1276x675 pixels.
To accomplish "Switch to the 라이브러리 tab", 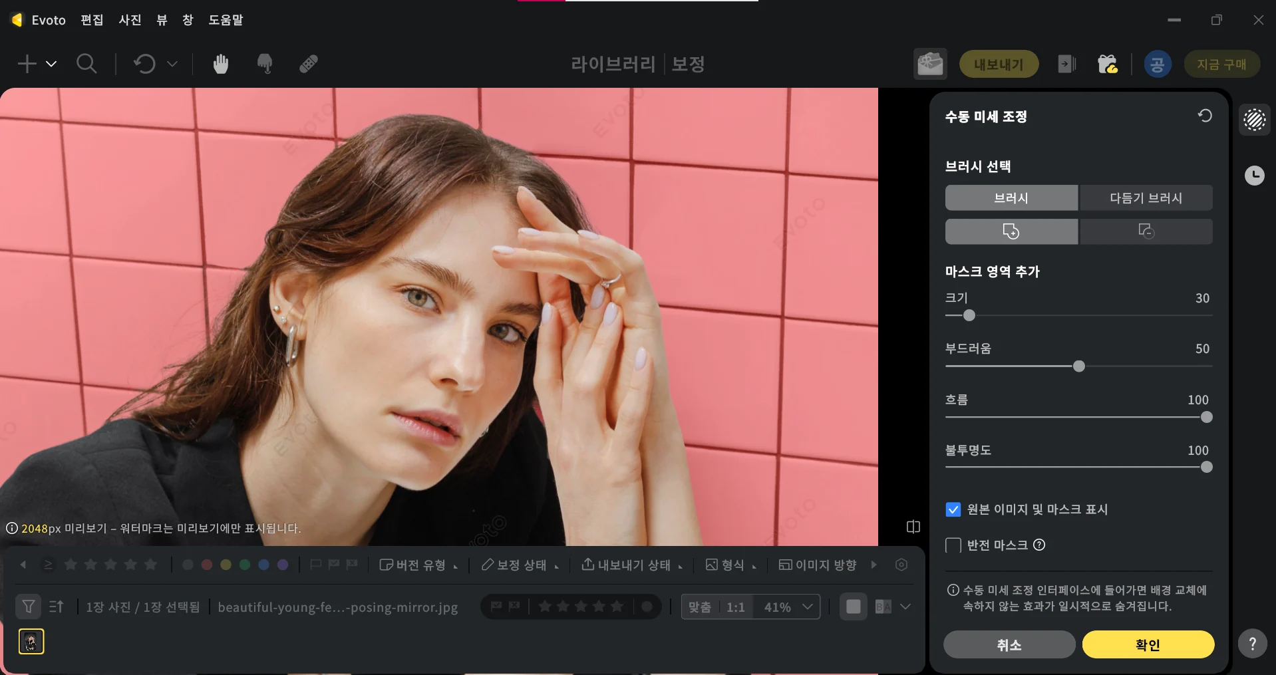I will pos(613,64).
